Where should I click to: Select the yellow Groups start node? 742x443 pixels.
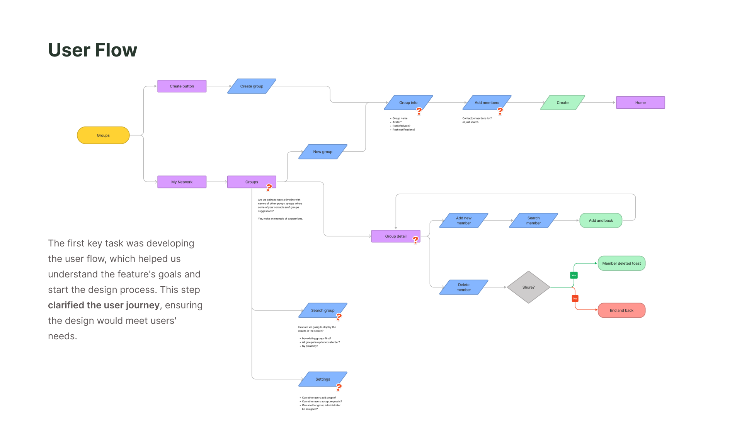click(x=103, y=135)
